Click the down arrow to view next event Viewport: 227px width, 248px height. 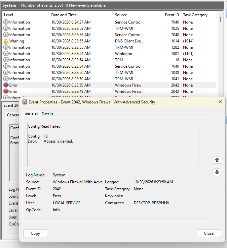tap(217, 172)
